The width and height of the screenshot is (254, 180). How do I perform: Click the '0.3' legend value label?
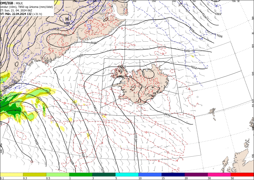click(25, 178)
